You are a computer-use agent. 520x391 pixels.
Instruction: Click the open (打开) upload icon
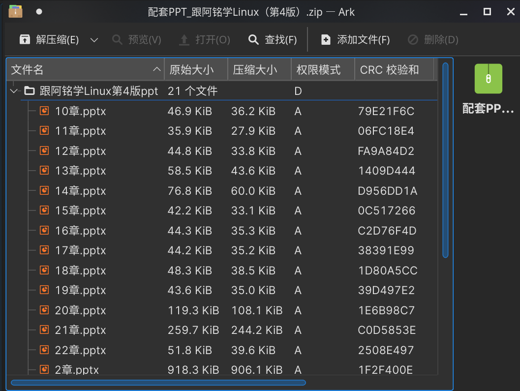(184, 40)
